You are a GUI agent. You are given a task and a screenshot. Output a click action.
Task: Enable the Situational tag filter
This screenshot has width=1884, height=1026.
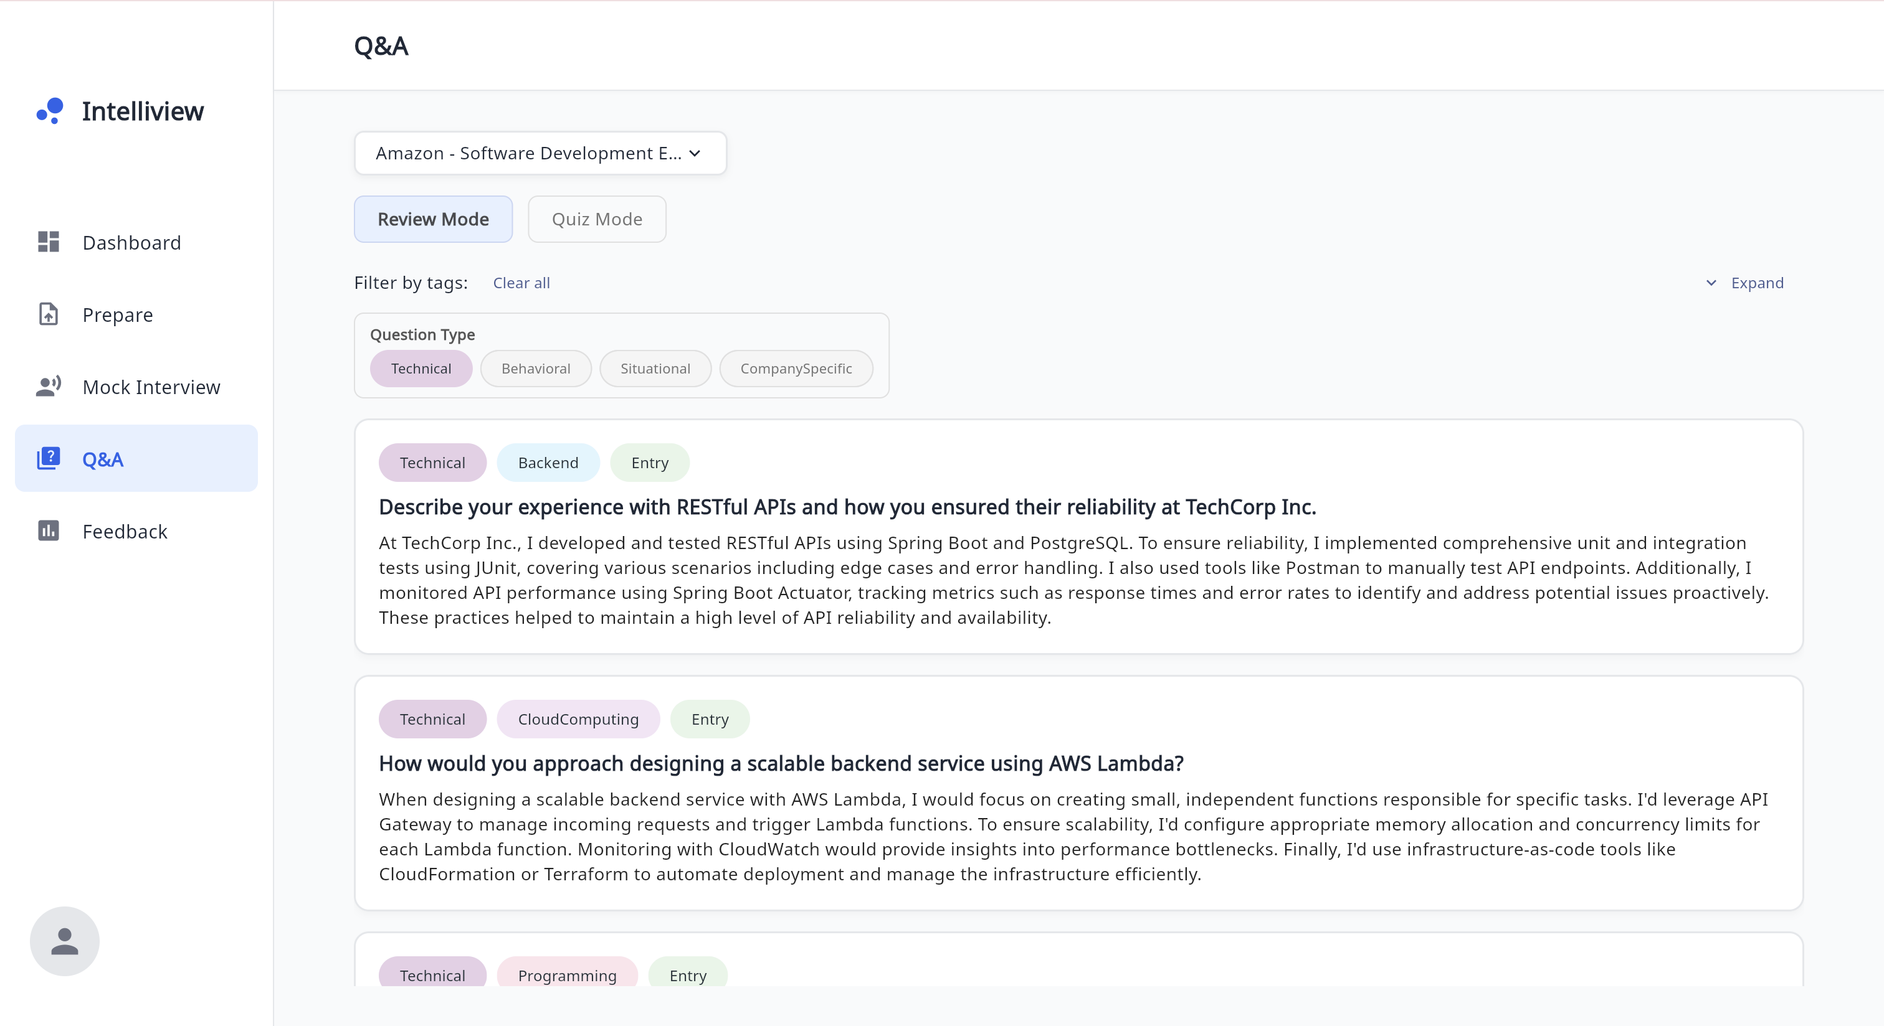point(655,369)
